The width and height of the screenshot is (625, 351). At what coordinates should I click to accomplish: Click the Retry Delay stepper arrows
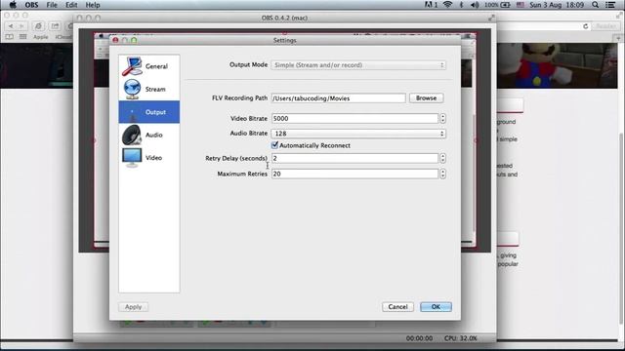442,158
